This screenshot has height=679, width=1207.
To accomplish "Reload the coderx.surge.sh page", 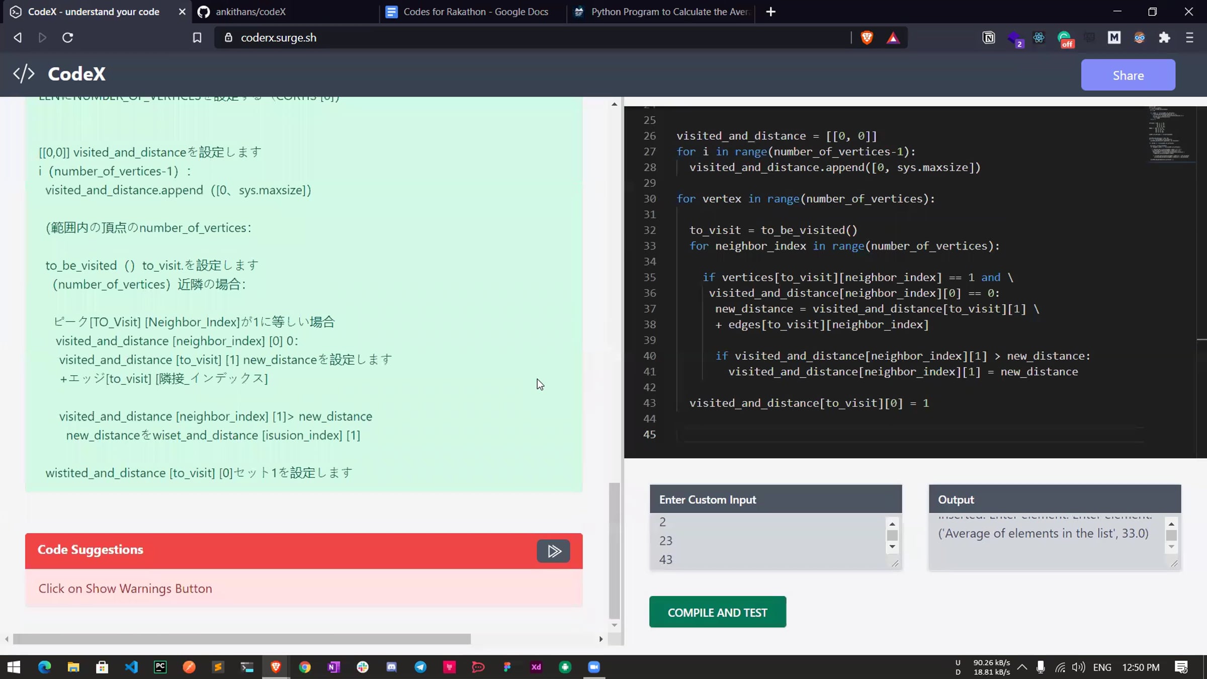I will click(x=67, y=38).
